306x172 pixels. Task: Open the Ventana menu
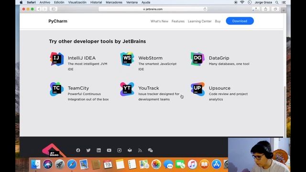tap(132, 2)
